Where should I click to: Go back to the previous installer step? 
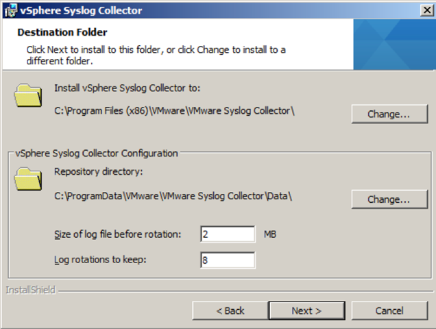point(230,310)
